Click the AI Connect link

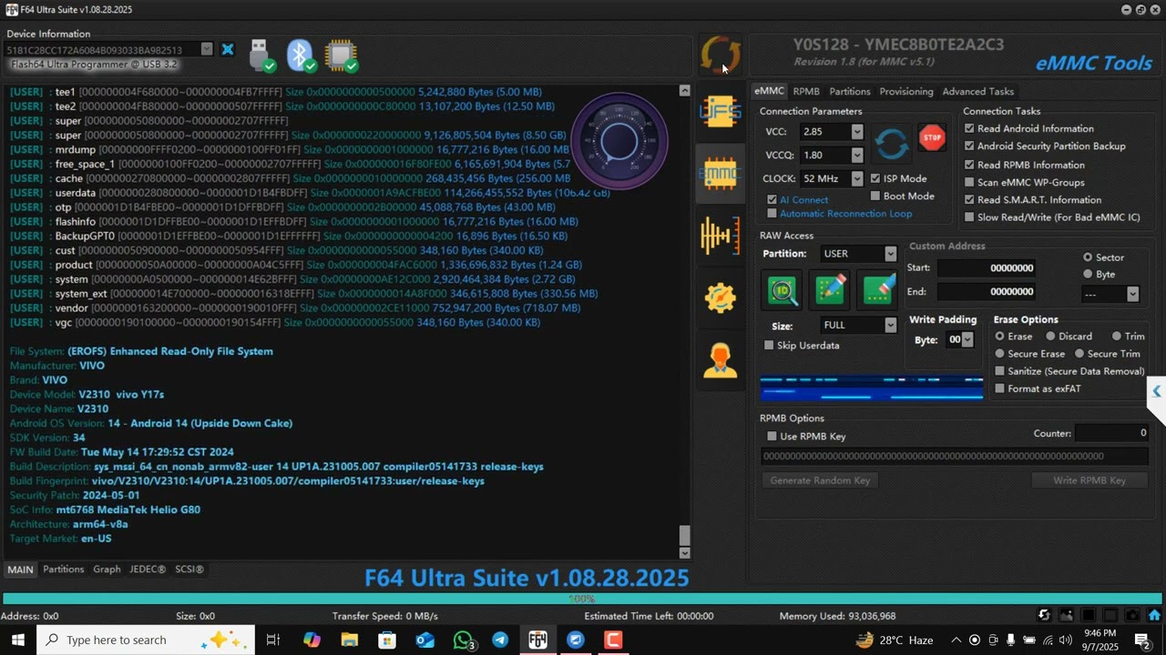[x=803, y=199]
